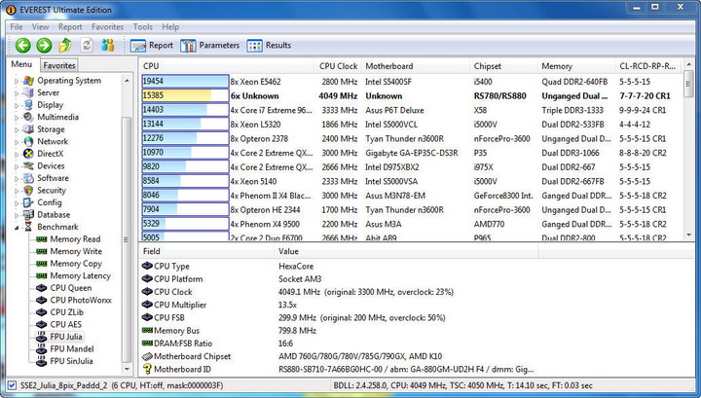Open the users icon in the toolbar
701x398 pixels.
(107, 45)
